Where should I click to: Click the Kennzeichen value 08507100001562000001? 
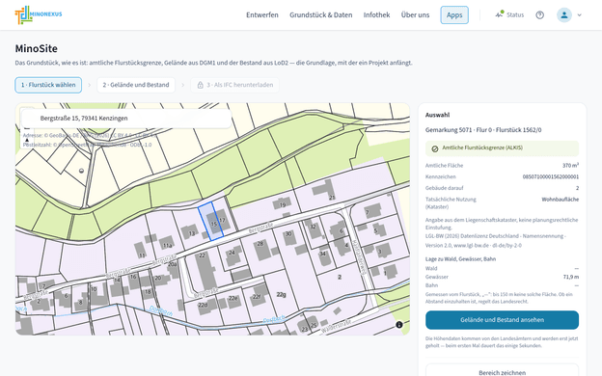click(x=551, y=176)
